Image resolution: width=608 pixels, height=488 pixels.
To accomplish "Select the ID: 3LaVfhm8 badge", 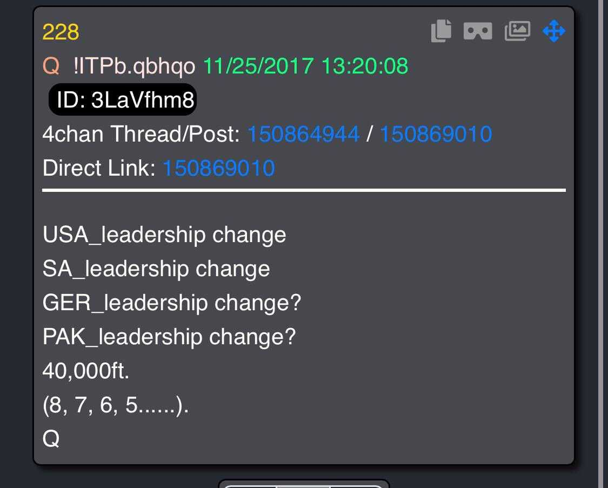I will pyautogui.click(x=123, y=99).
